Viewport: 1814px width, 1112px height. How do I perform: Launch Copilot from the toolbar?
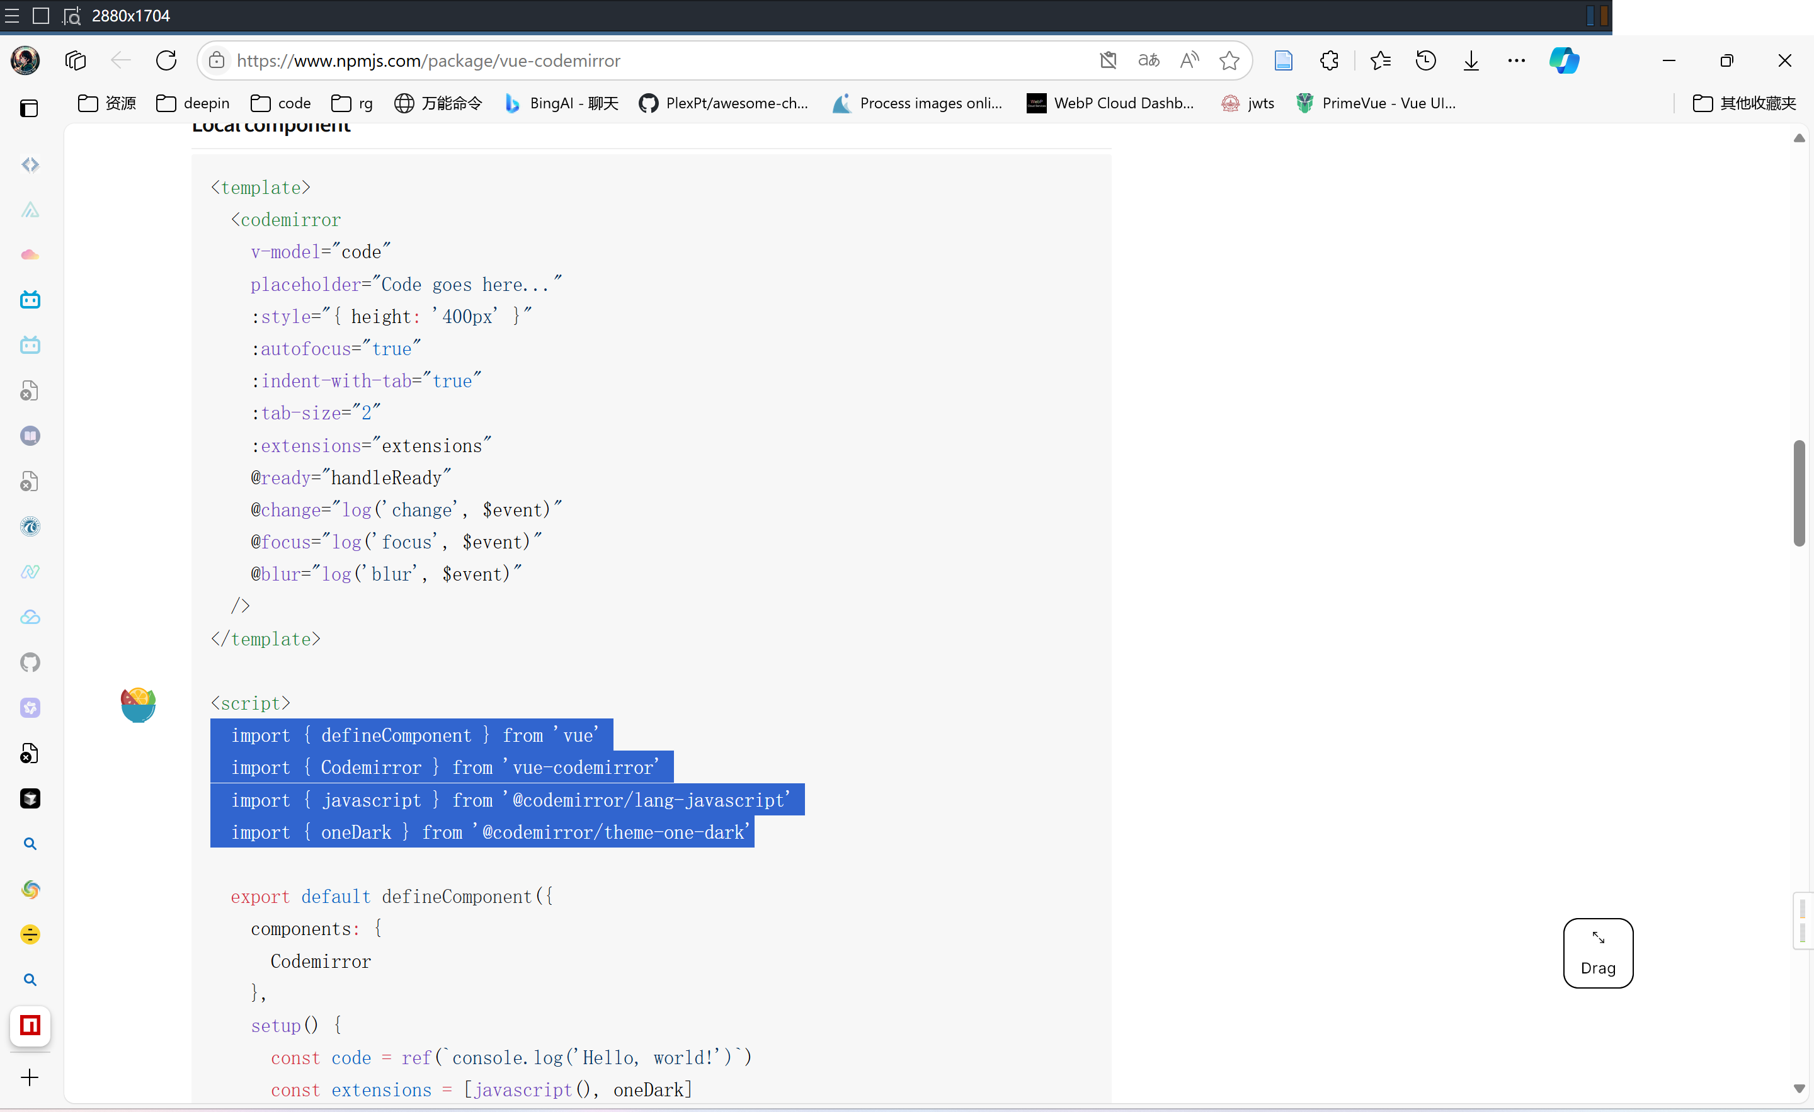pos(1564,60)
